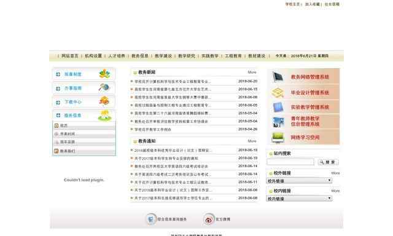Open the first notice under 教务通知 starting with 2018届
Screen dimensions: 393x236
173,151
